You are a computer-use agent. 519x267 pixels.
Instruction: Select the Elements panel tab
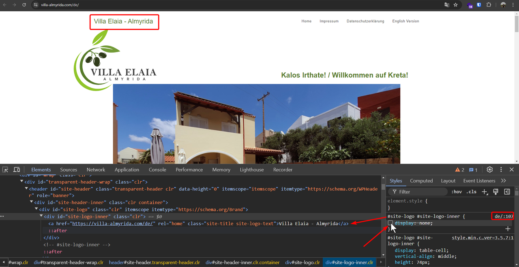tap(41, 170)
